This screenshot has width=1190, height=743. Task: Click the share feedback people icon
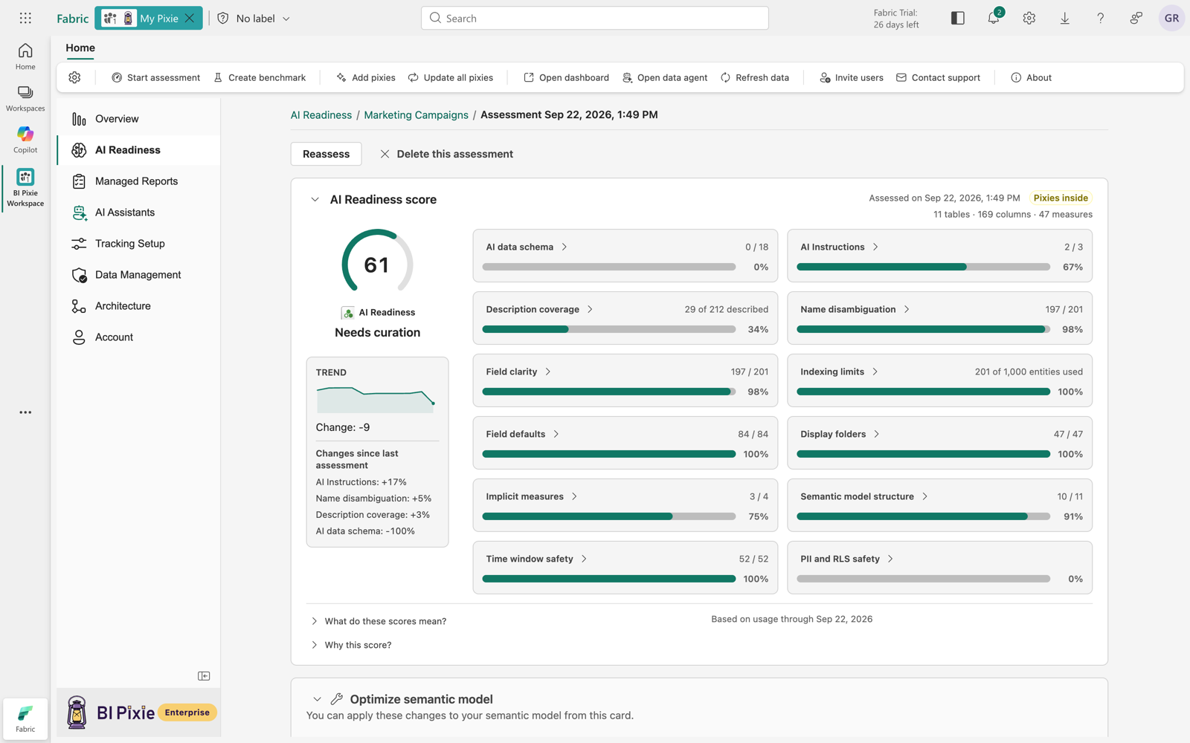(x=1136, y=18)
